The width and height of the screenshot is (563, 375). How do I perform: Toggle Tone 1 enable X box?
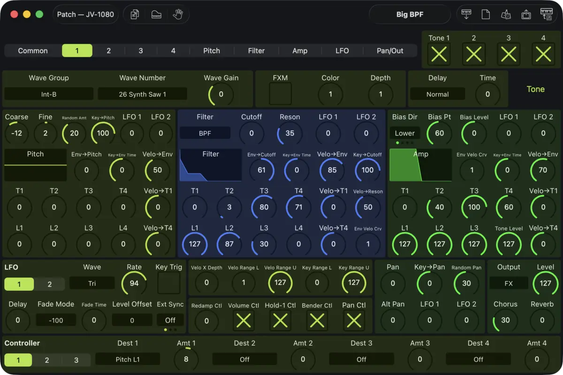coord(439,54)
